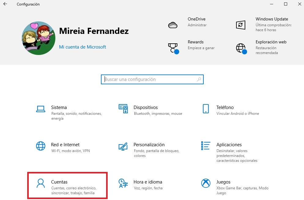Click the Sistema laptop icon
This screenshot has height=200, width=304.
pyautogui.click(x=41, y=108)
